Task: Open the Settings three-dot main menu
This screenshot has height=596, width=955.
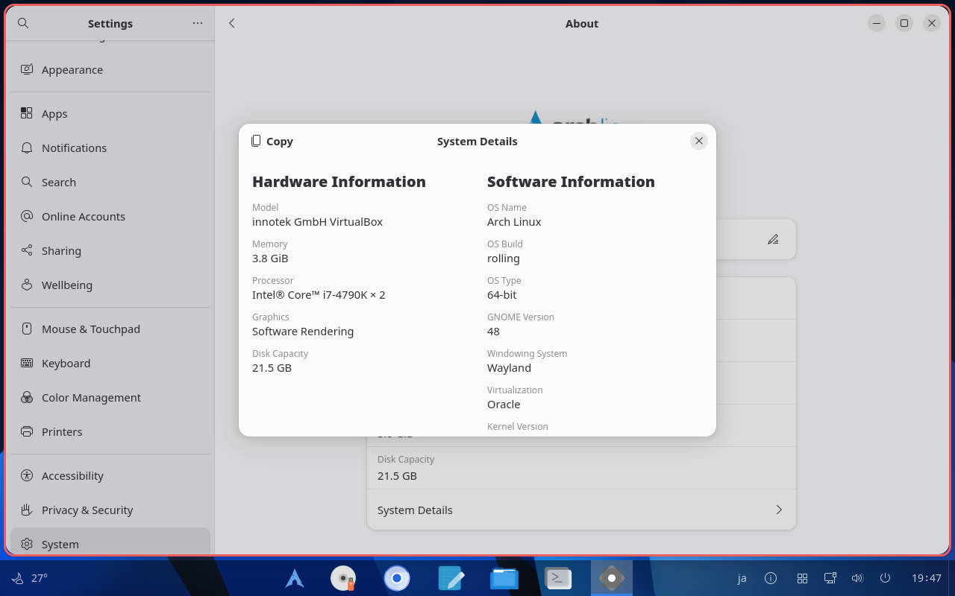Action: coord(198,23)
